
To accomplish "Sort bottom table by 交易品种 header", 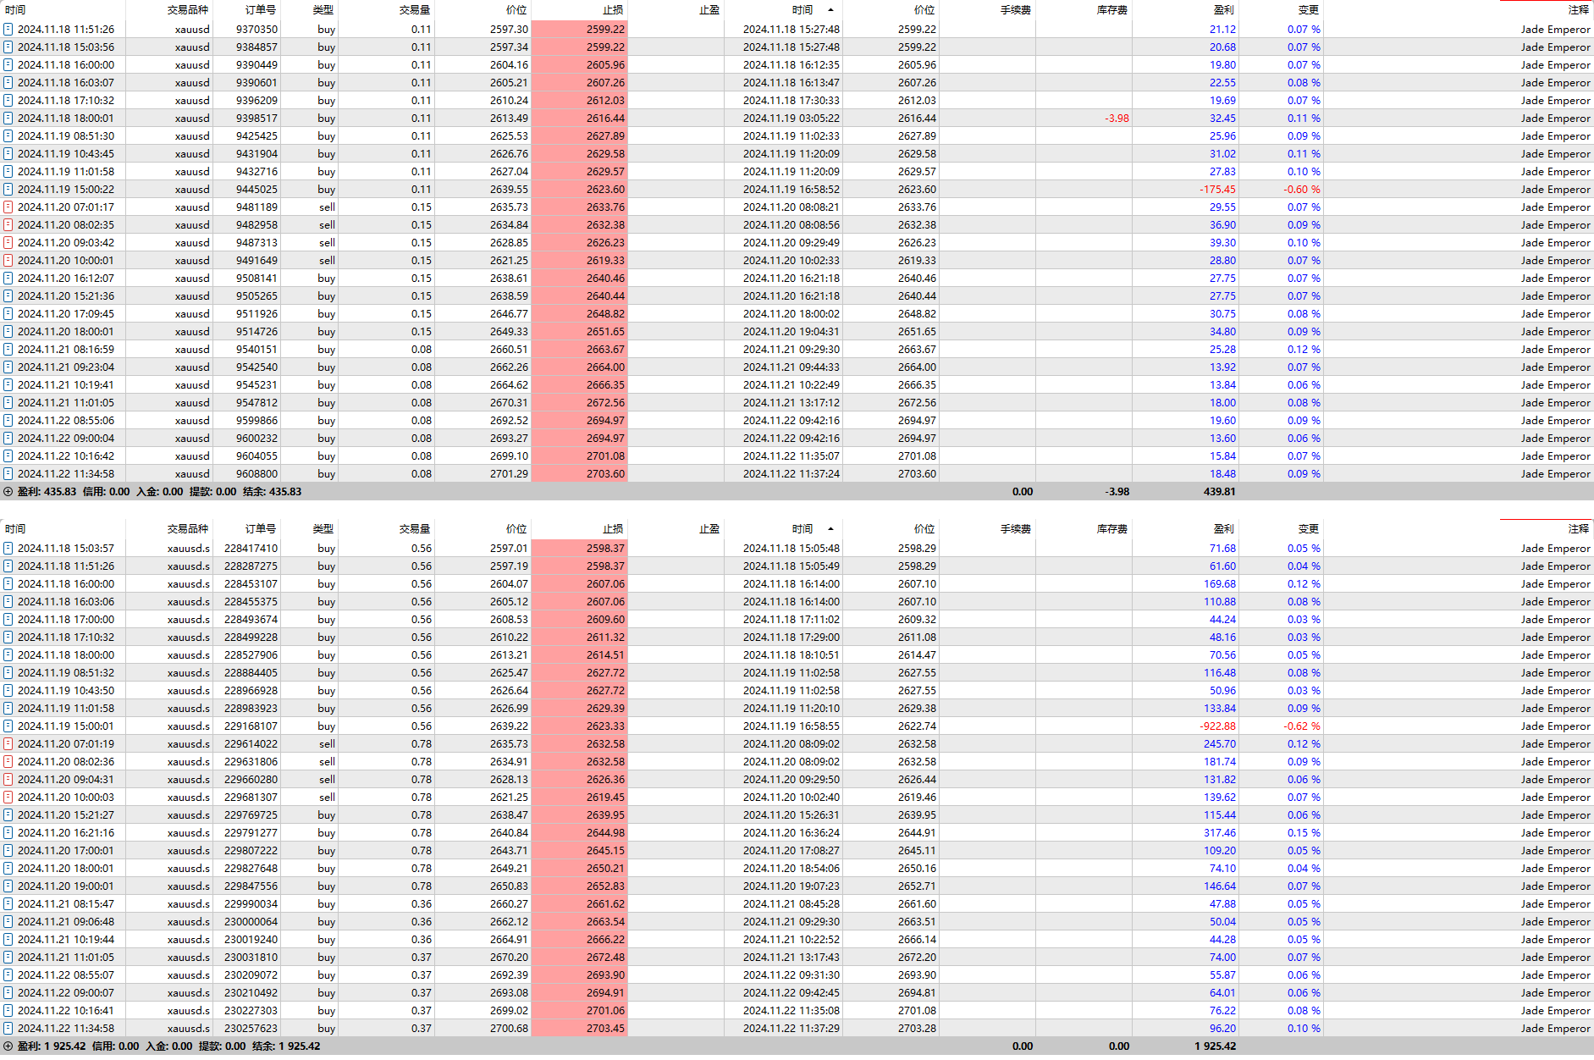I will (x=187, y=528).
